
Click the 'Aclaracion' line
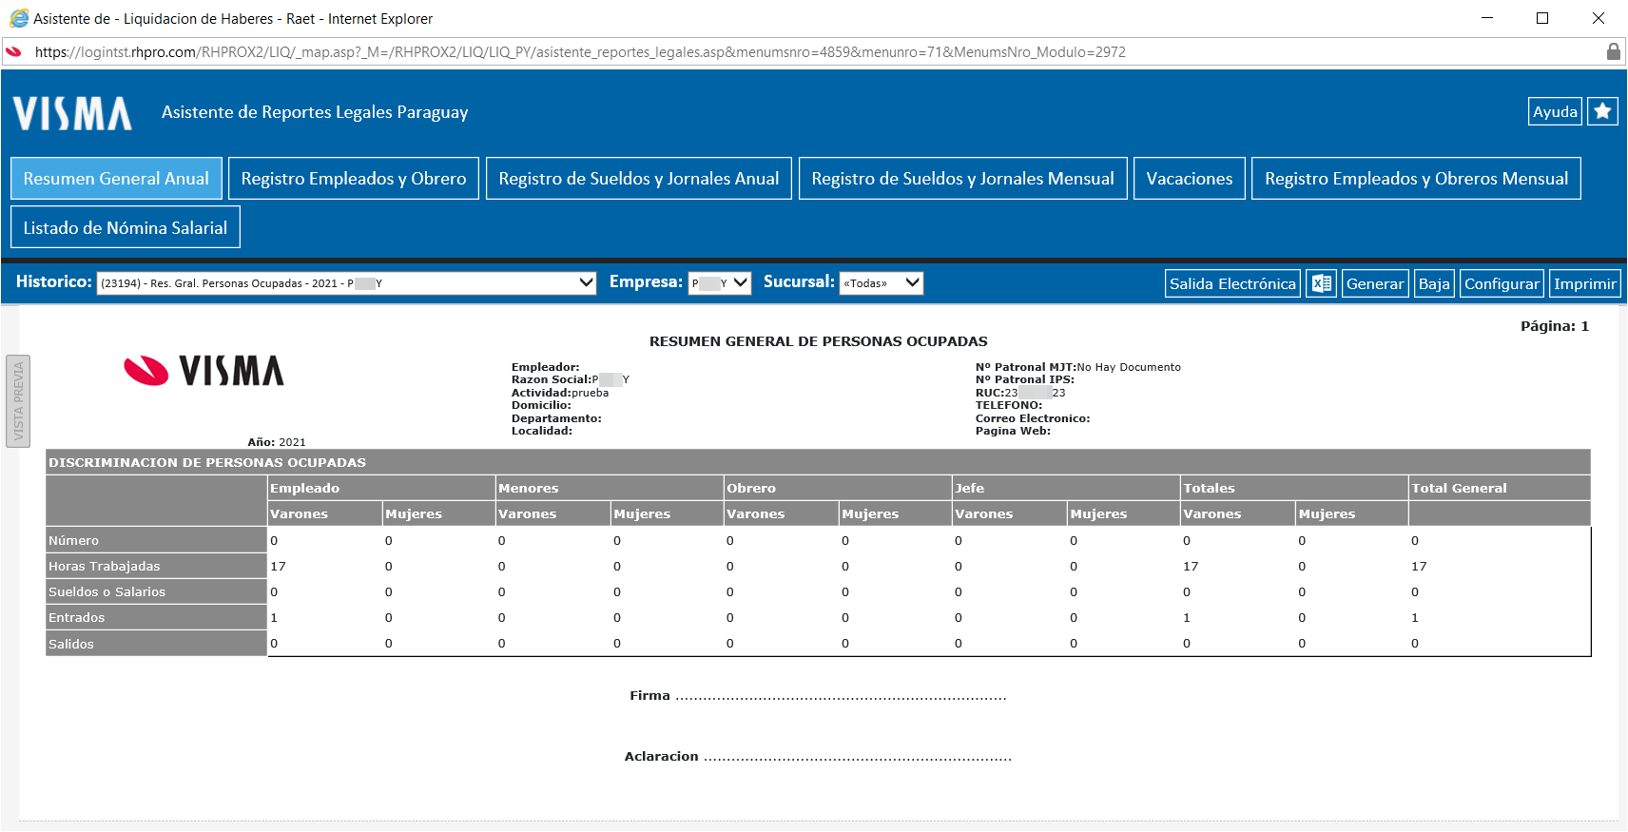point(818,756)
